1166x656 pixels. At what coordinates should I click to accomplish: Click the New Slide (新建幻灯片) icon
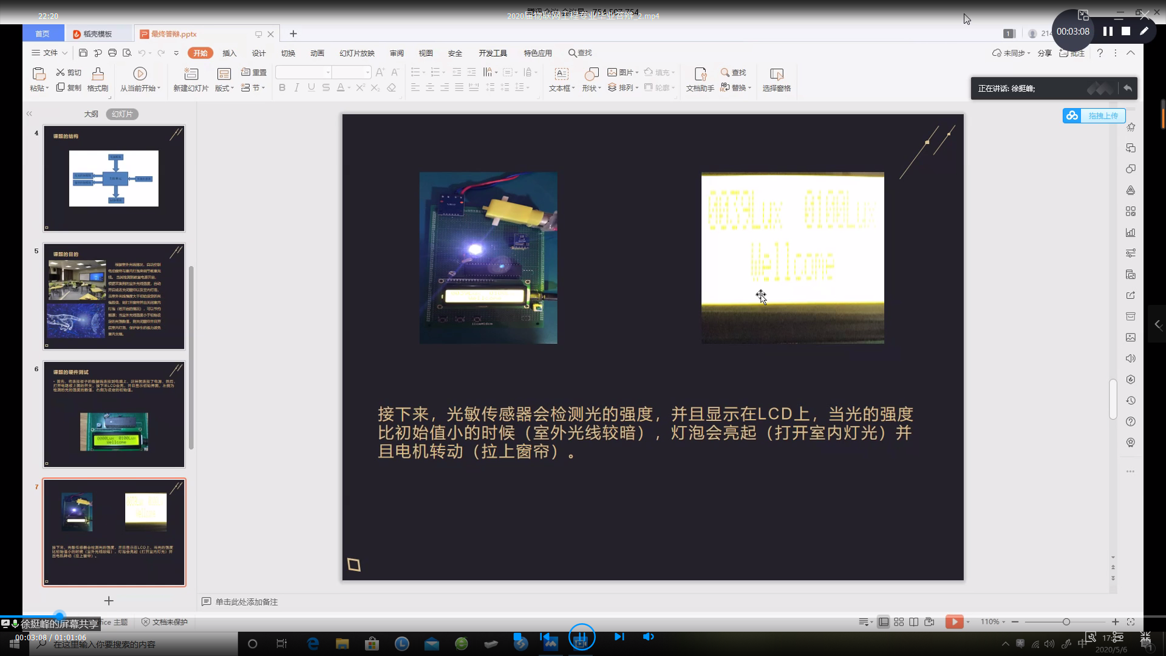pyautogui.click(x=191, y=74)
